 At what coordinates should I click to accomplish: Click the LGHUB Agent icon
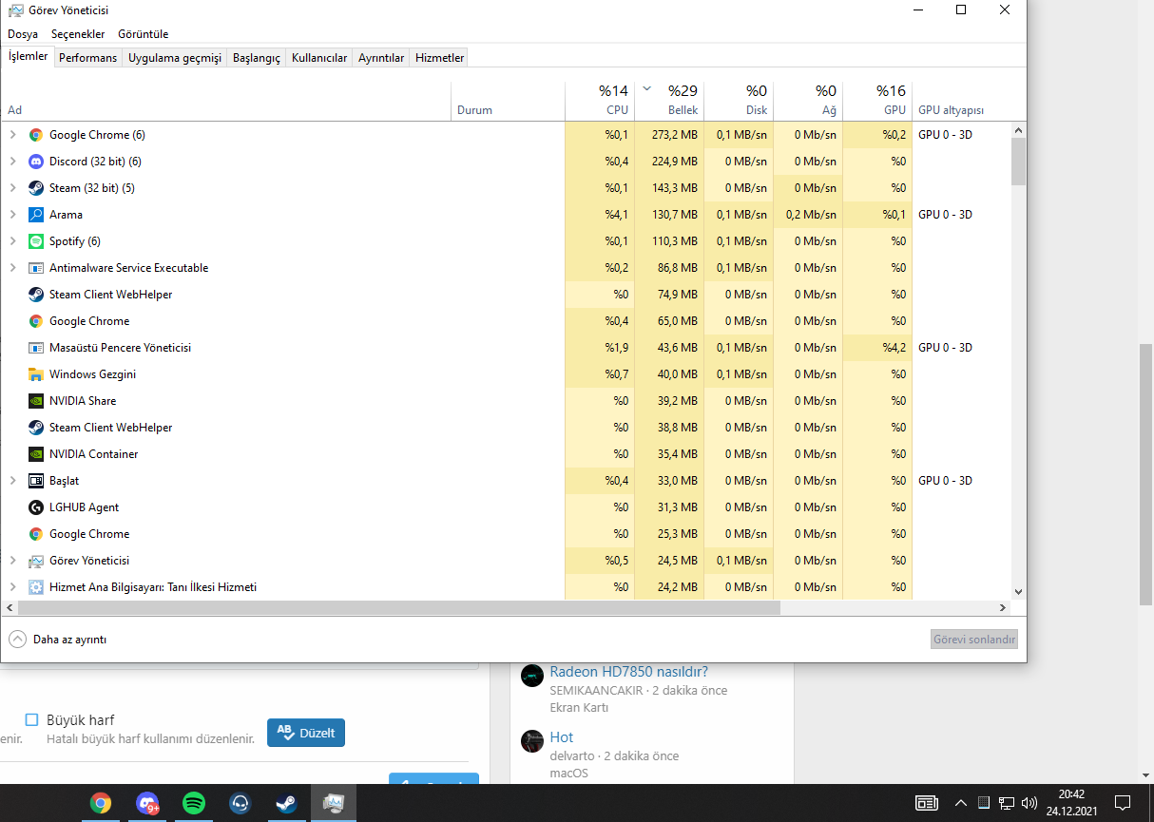[36, 507]
